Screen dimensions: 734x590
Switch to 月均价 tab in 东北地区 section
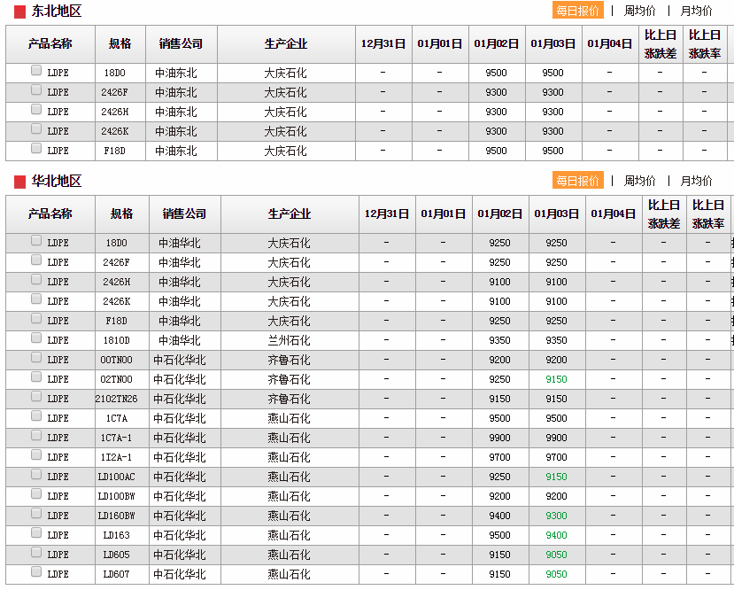pos(696,11)
